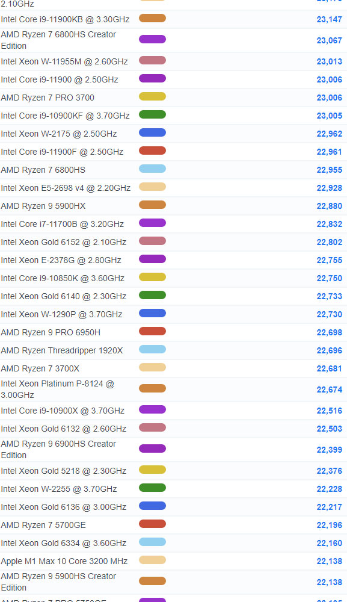View Apple M1 Max 10 Core 3200 MHz
This screenshot has height=602, width=347.
pyautogui.click(x=64, y=561)
